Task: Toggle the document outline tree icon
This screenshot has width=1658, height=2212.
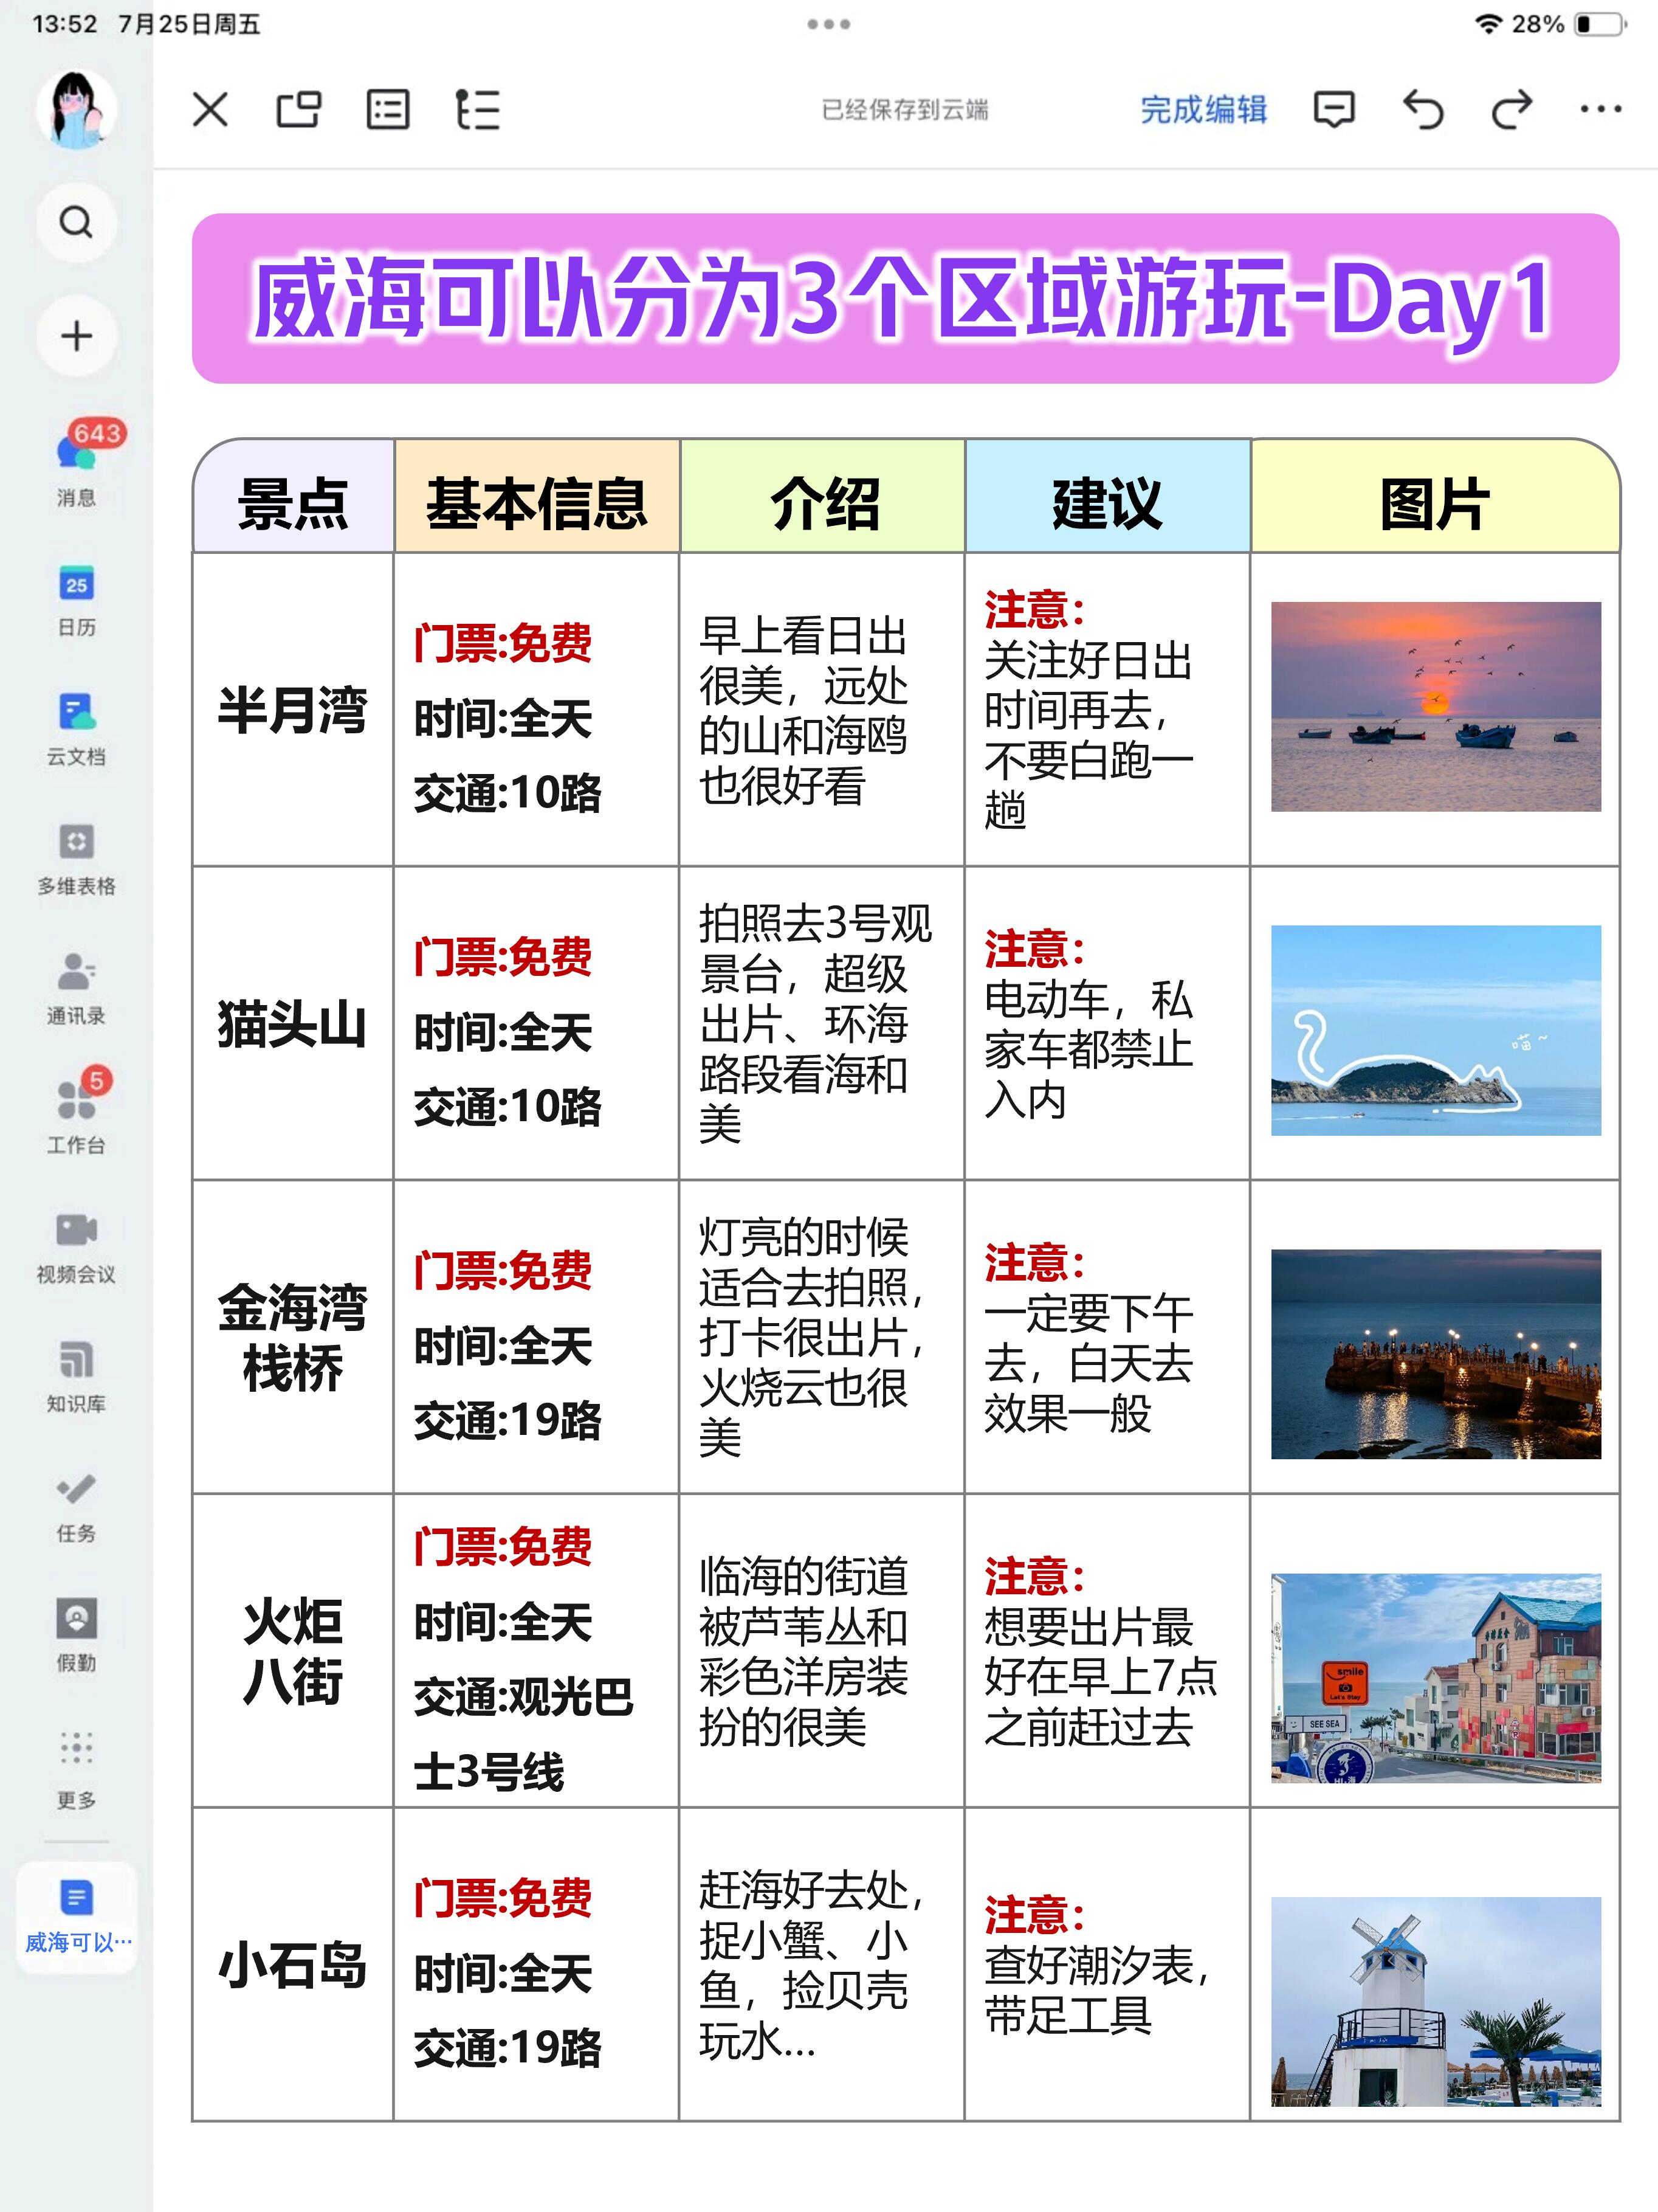Action: click(x=476, y=109)
